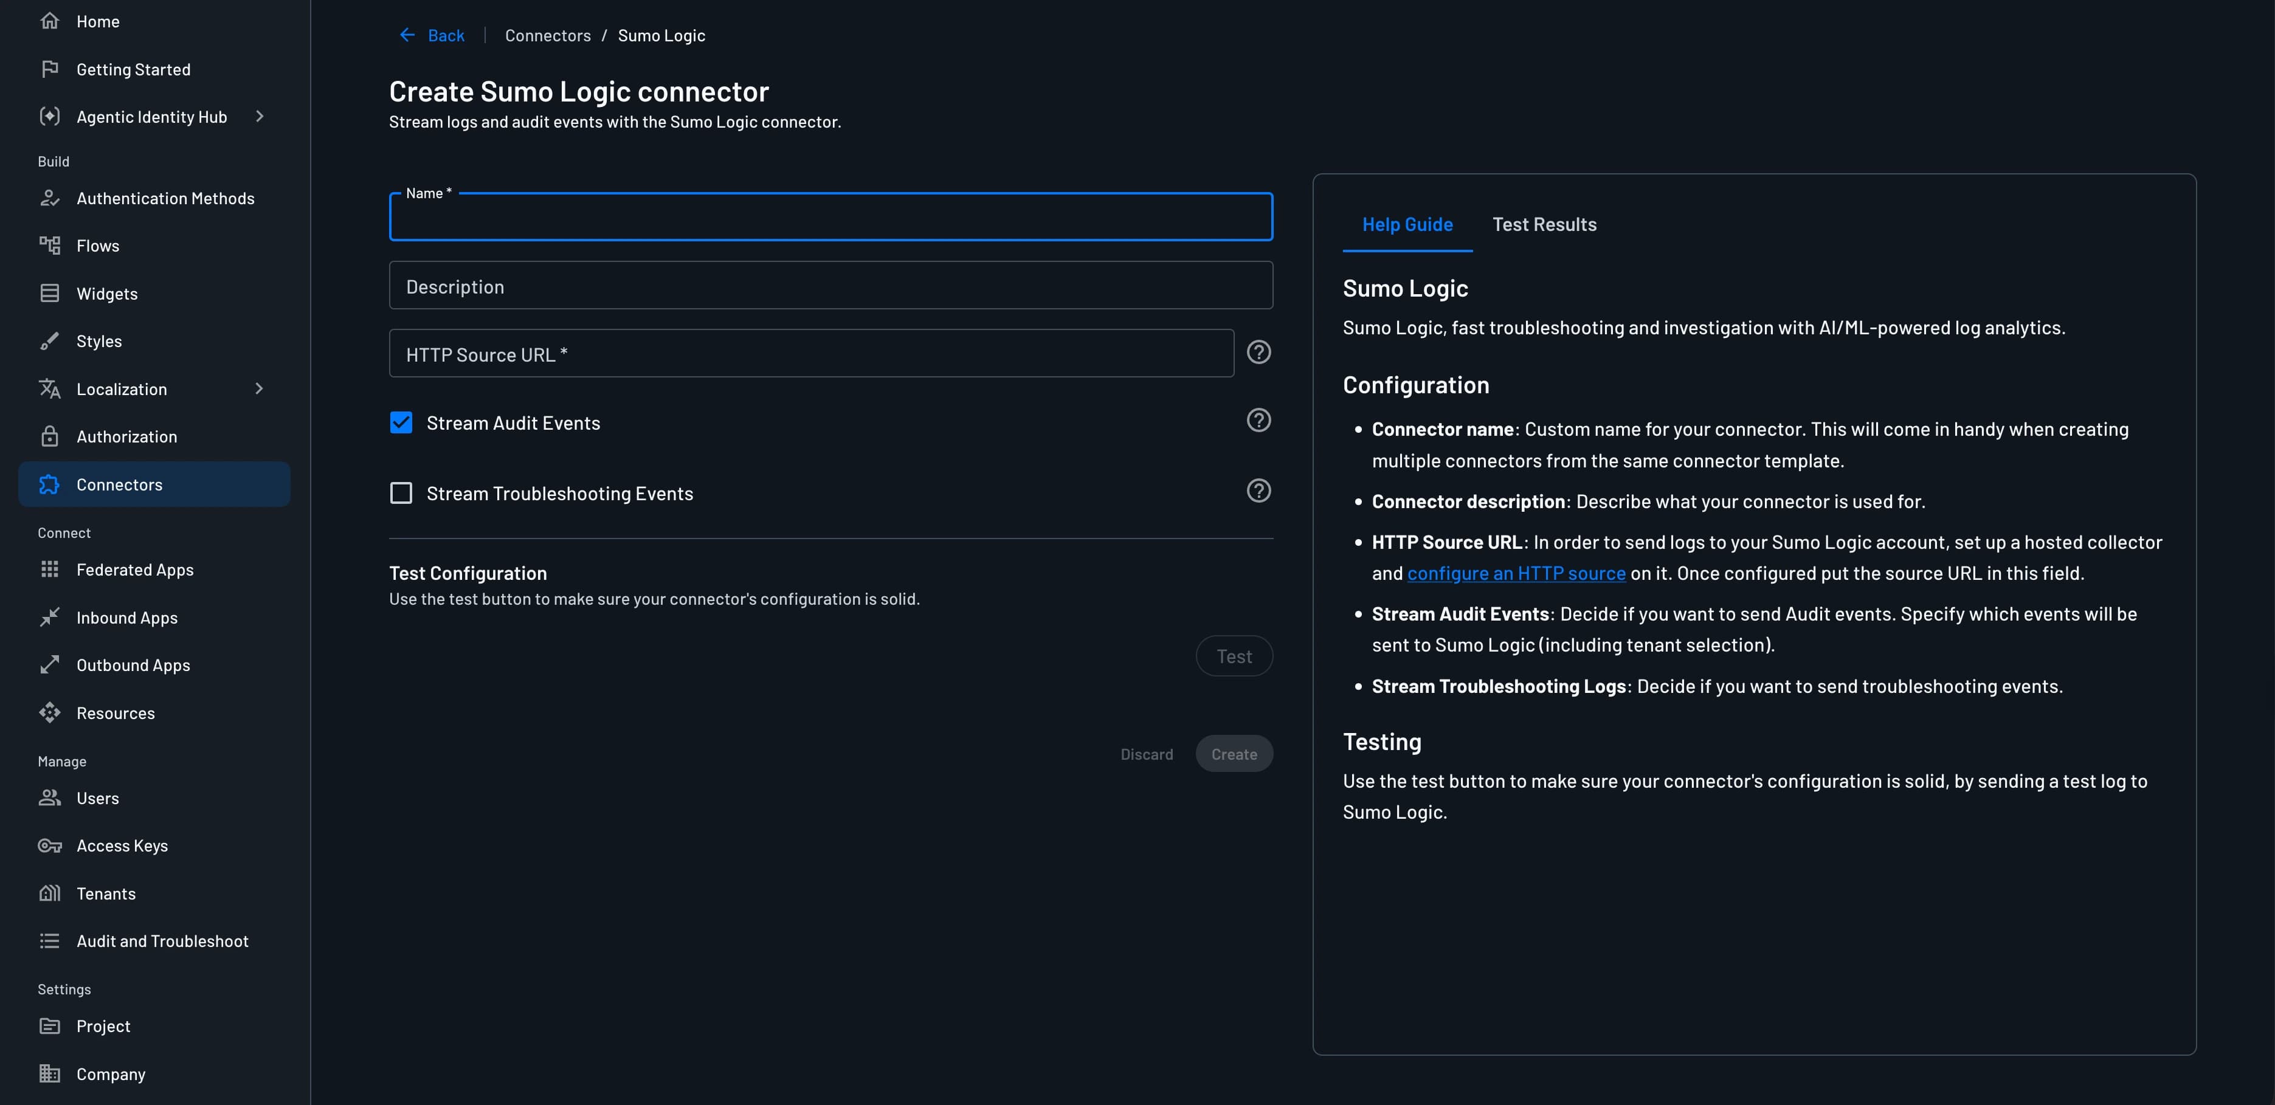The height and width of the screenshot is (1105, 2275).
Task: Click the Localization translate icon
Action: click(x=49, y=388)
